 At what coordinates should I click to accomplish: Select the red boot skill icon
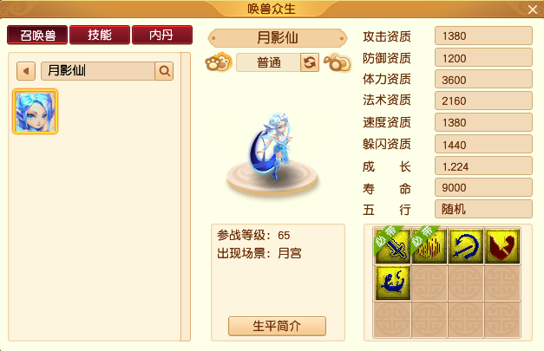[502, 245]
